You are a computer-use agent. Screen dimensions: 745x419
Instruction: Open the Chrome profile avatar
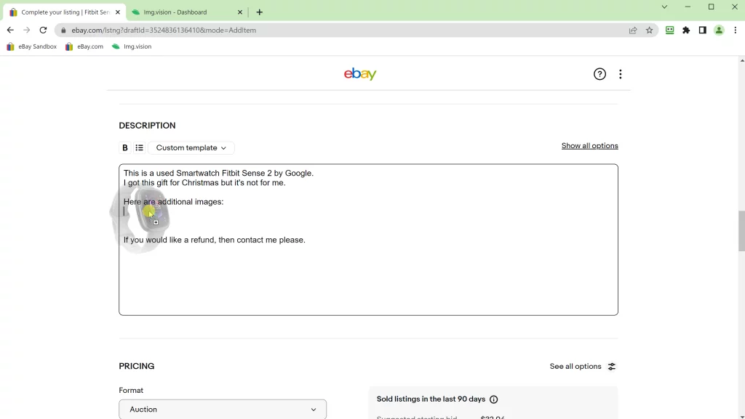click(x=719, y=30)
